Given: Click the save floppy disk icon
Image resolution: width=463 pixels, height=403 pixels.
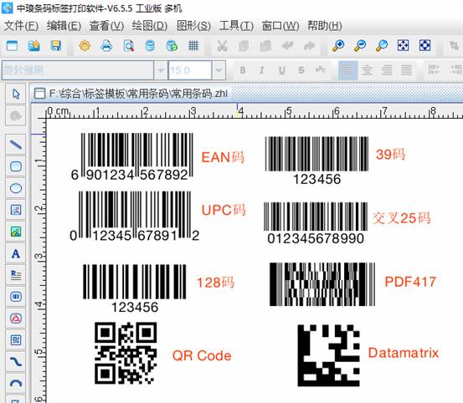Looking at the screenshot, I should 55,46.
